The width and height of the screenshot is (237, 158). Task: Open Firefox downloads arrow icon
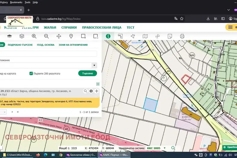[x=208, y=19]
